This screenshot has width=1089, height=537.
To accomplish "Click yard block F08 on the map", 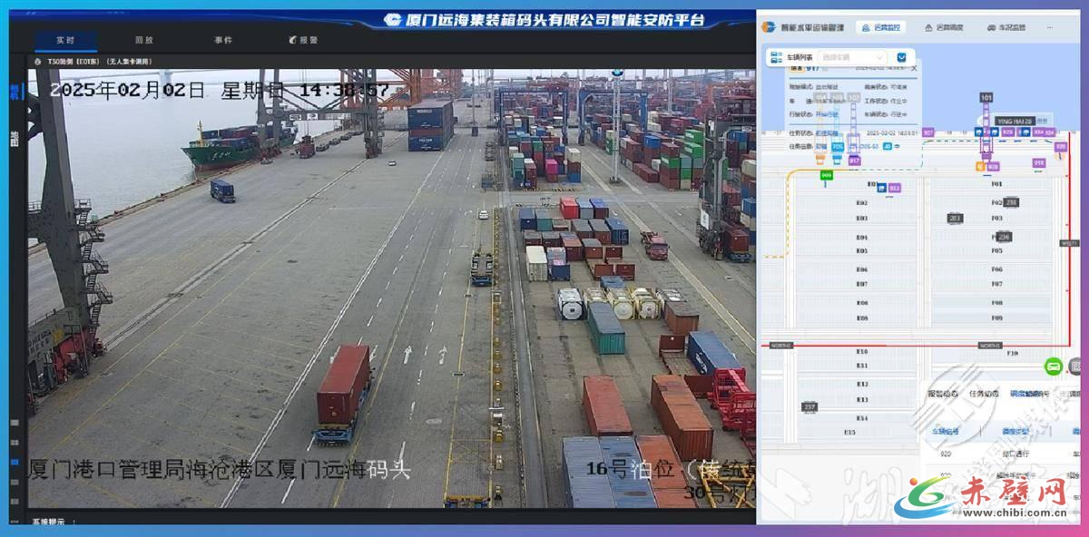I will 996,303.
